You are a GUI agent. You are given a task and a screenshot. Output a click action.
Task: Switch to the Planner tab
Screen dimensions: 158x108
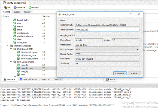(27, 12)
